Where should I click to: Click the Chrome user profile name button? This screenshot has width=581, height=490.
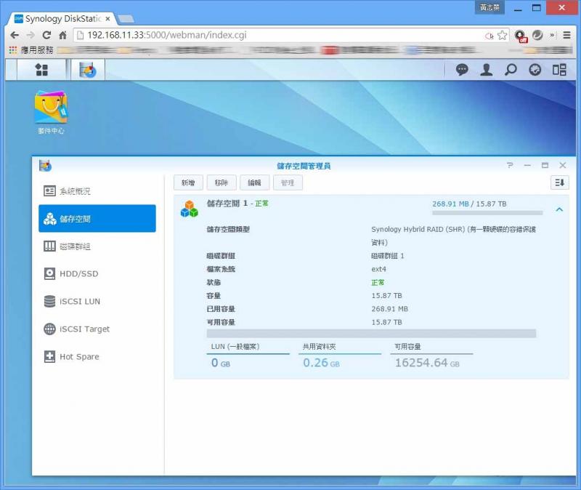click(489, 7)
